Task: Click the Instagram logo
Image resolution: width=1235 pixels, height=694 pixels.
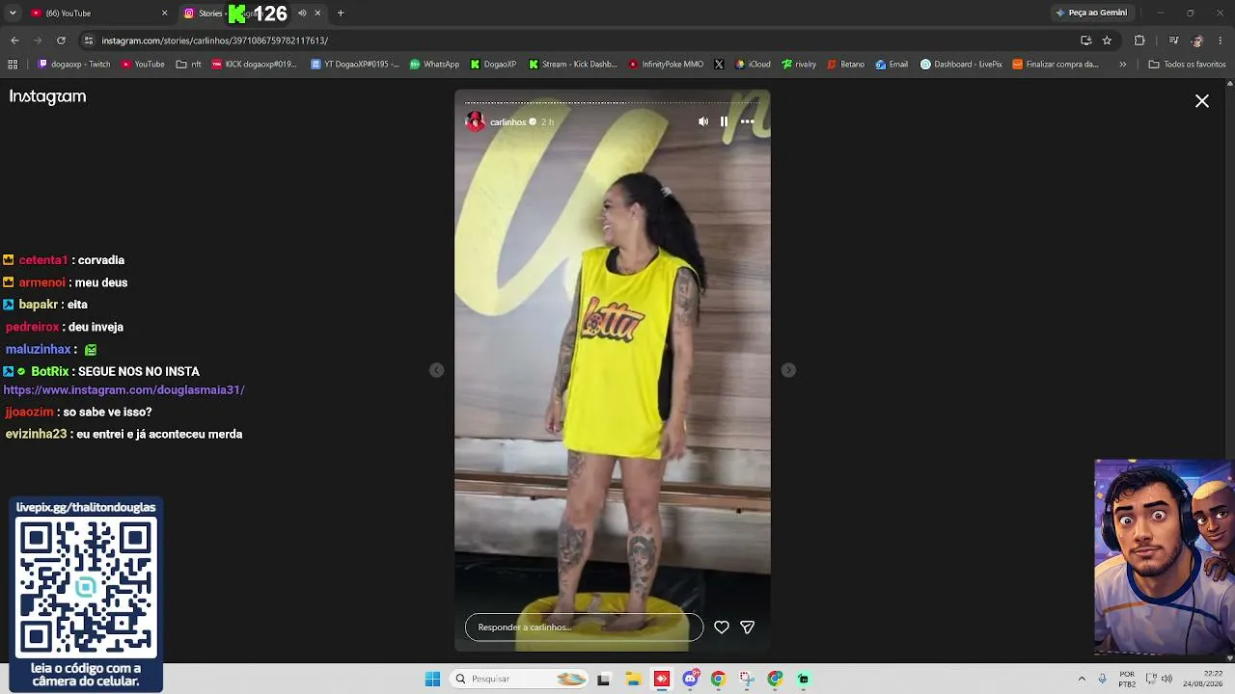Action: (x=47, y=96)
